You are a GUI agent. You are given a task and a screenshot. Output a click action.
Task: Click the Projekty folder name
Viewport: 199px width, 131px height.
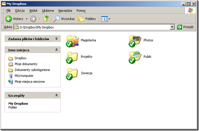click(86, 57)
